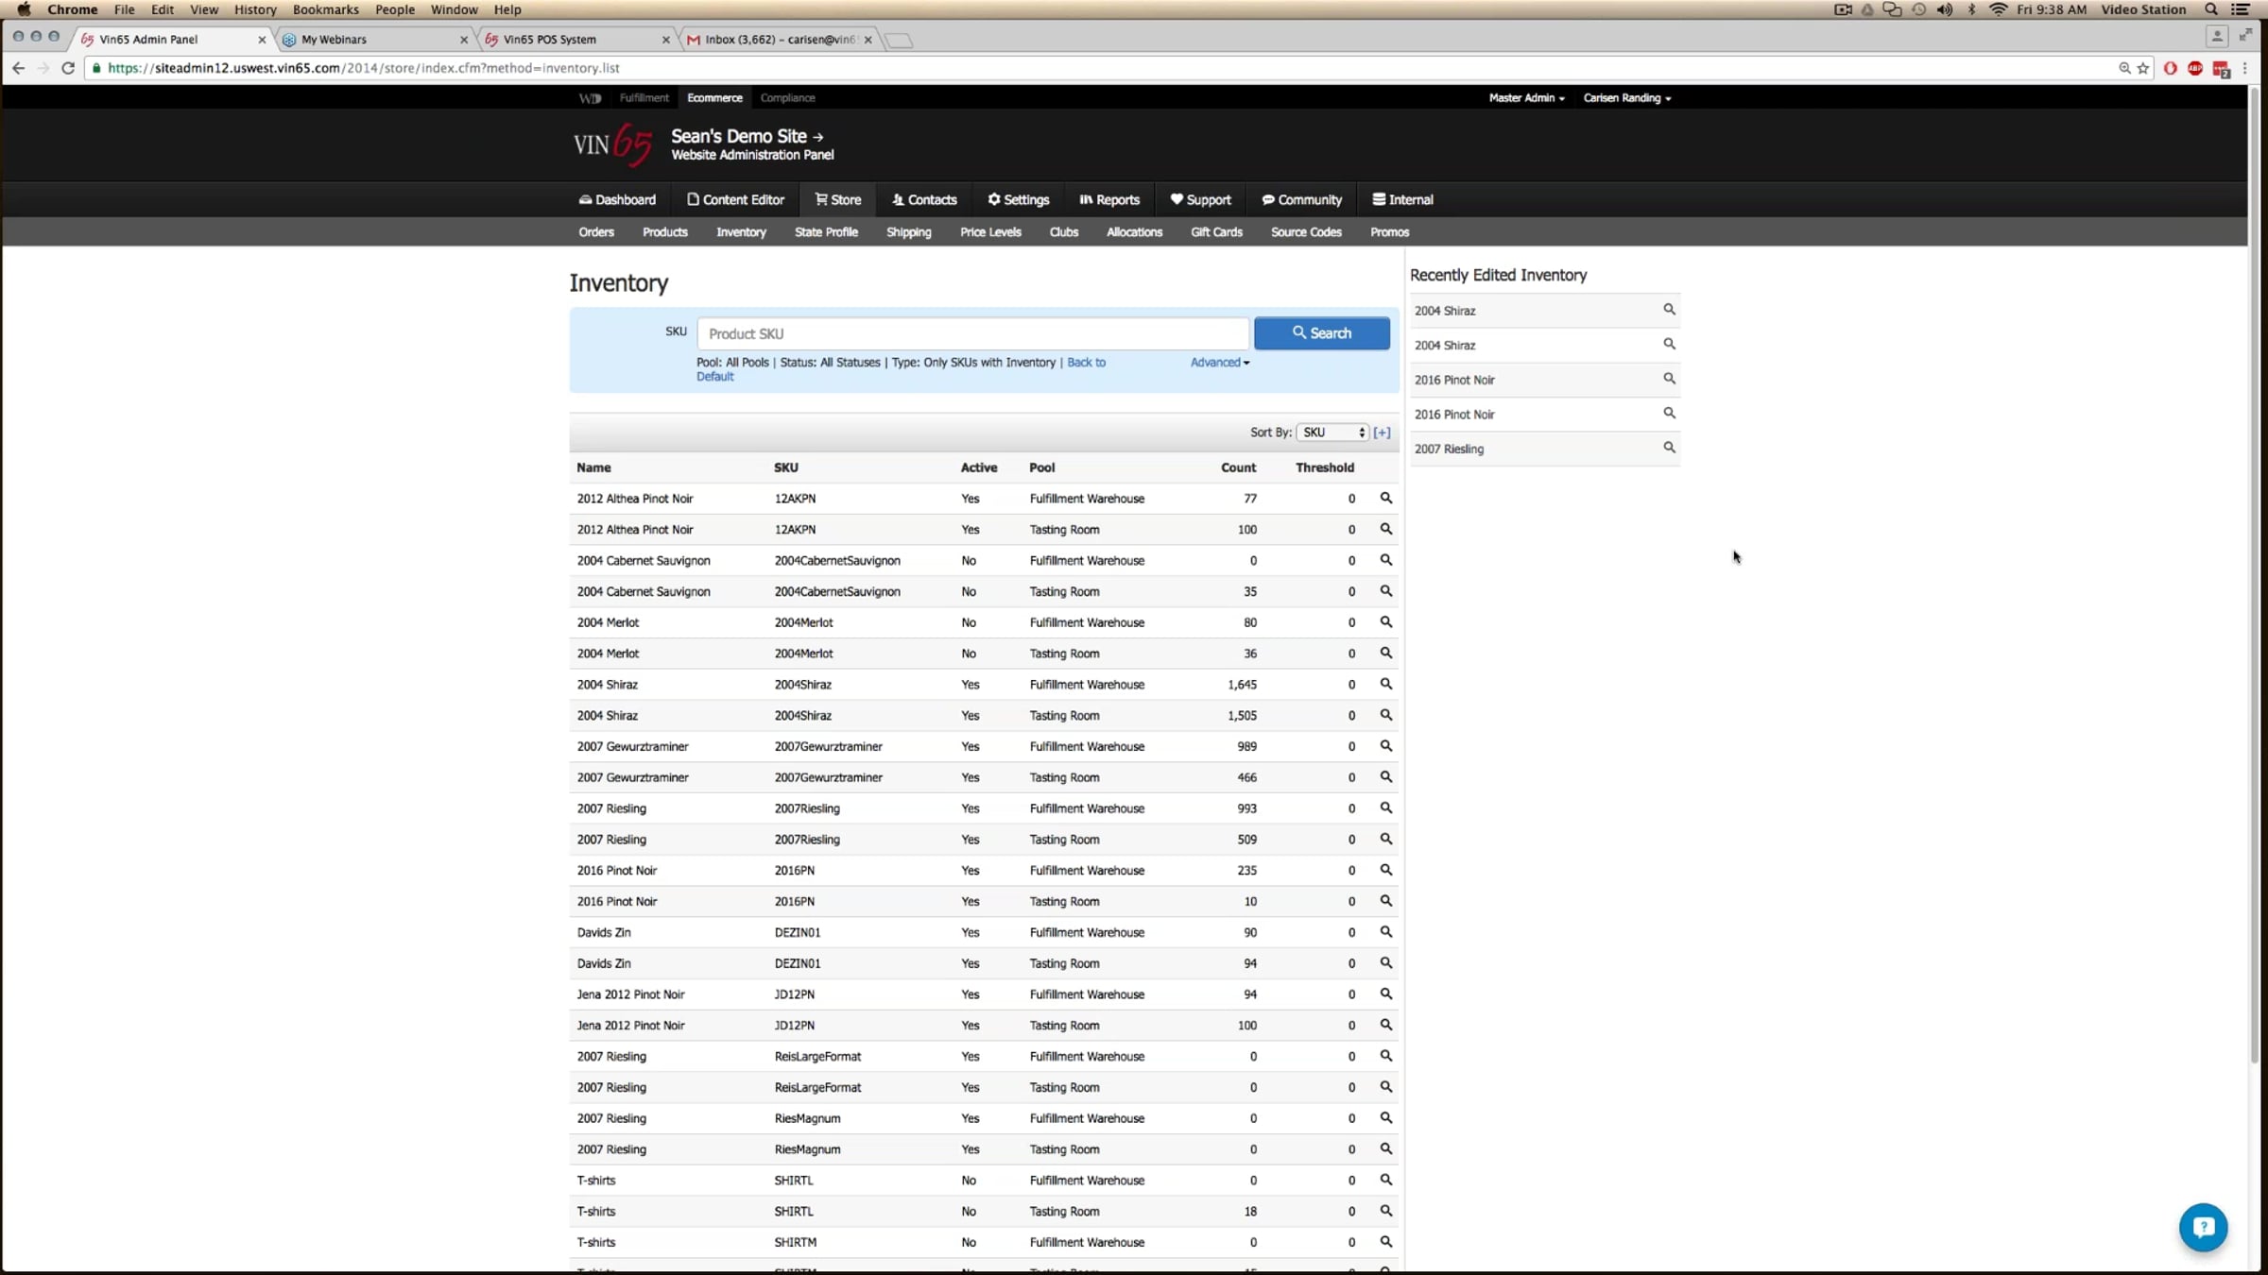Click the Back to Default link

pyautogui.click(x=1086, y=363)
